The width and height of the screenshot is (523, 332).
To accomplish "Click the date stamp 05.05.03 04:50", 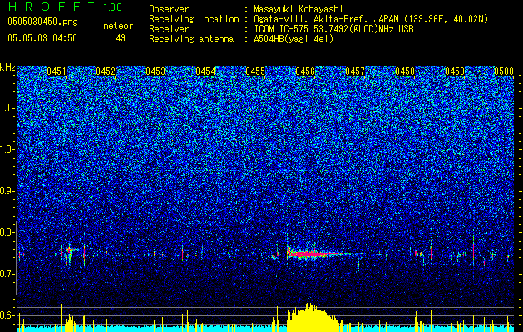I will (x=42, y=38).
